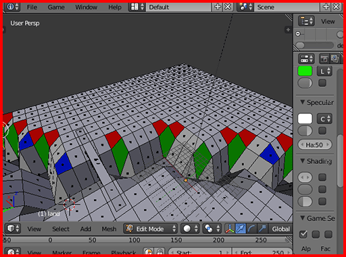The width and height of the screenshot is (346, 257).
Task: Toggle the 3D manipulator axes icon
Action: coord(229,229)
